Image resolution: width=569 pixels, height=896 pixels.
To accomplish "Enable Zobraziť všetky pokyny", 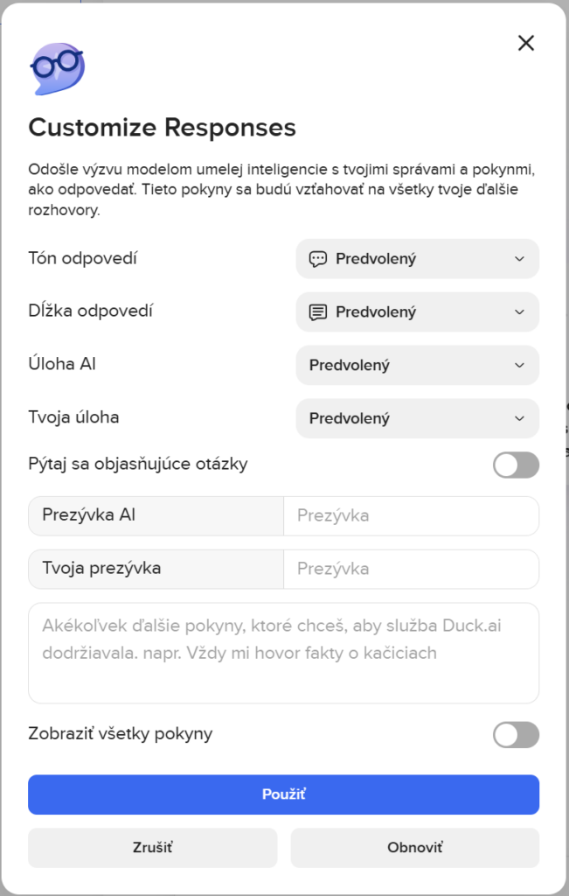I will [x=516, y=735].
